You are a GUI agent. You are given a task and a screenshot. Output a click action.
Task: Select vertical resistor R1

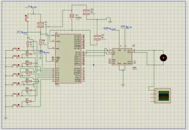coord(27,44)
